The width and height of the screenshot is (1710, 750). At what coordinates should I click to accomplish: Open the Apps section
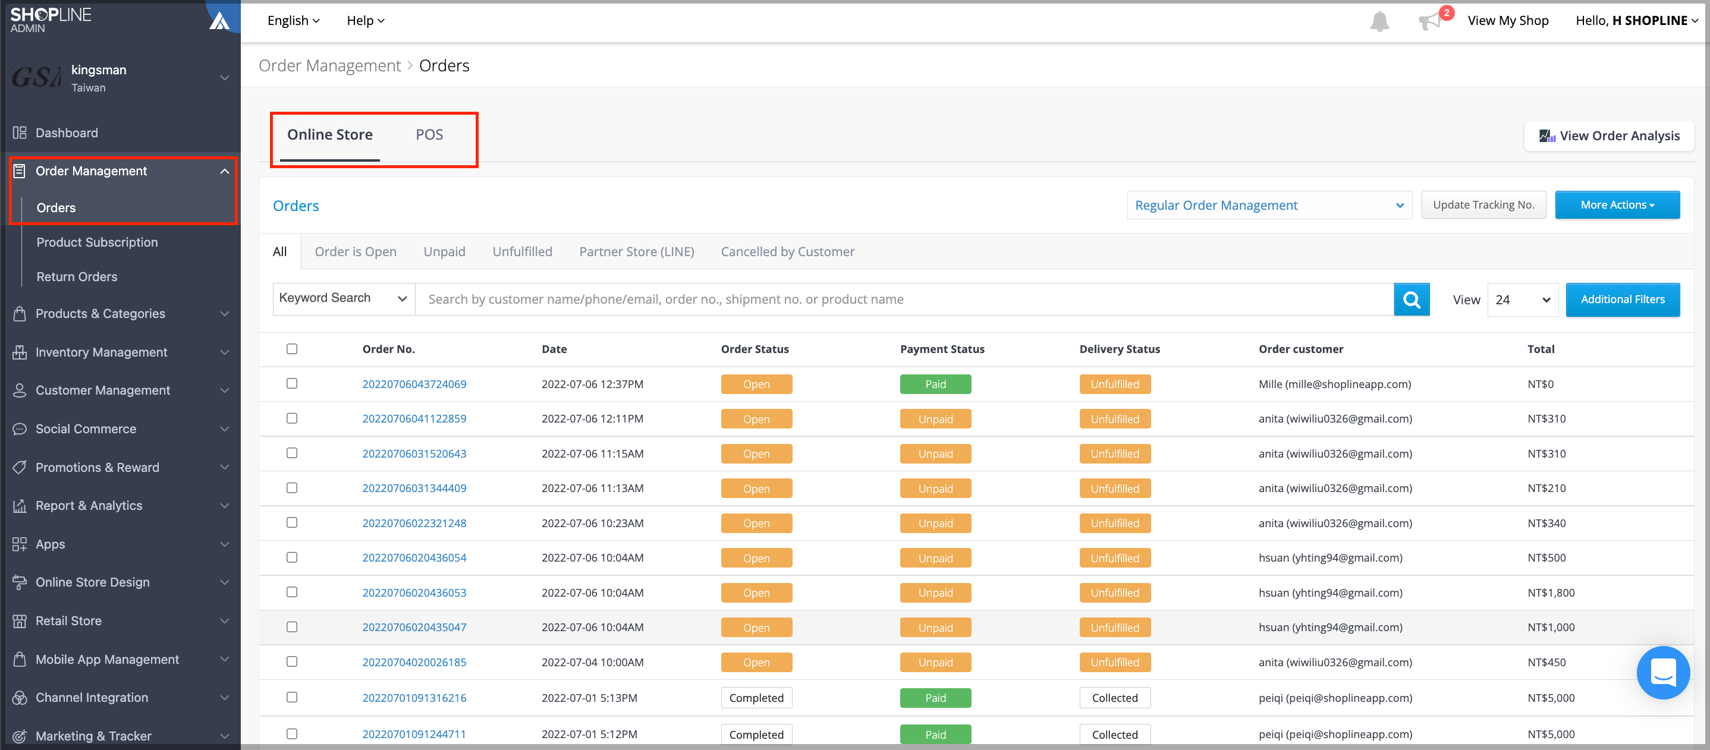[50, 544]
